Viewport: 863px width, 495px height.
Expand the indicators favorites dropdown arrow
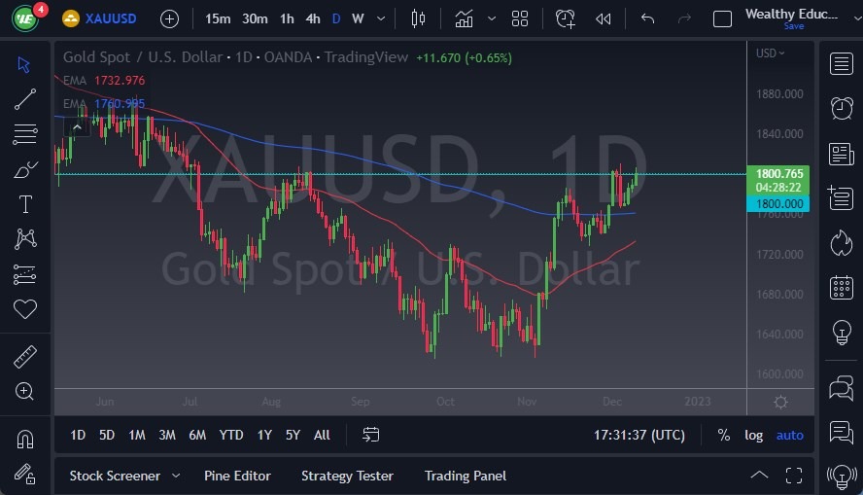492,18
